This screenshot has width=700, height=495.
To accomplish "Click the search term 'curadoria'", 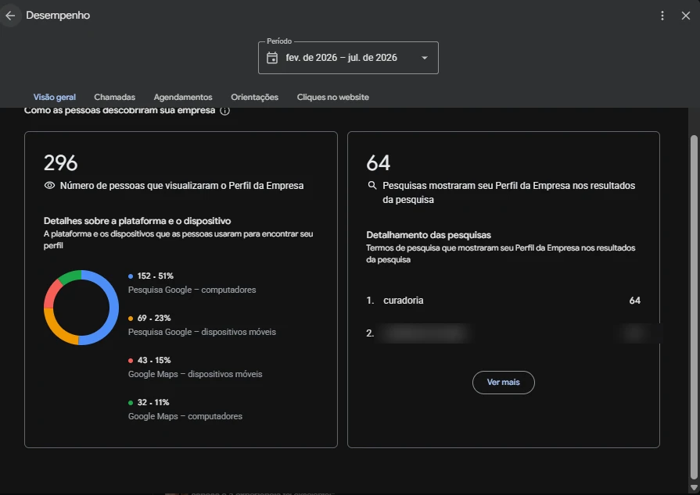I will tap(403, 301).
